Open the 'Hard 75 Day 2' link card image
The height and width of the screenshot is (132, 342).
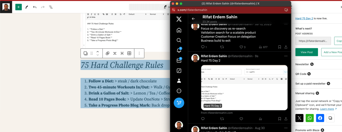pos(244,87)
